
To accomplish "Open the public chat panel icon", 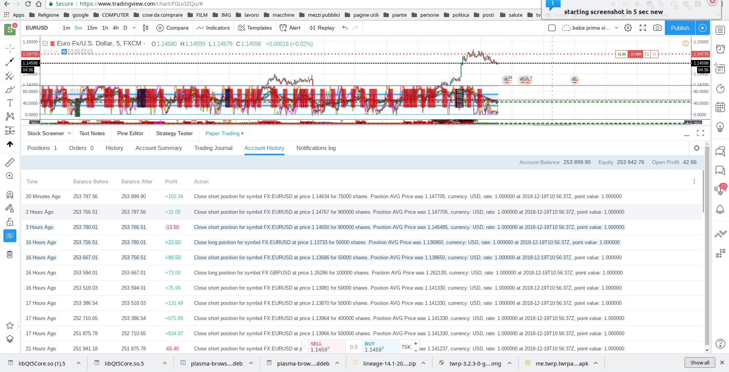I will (x=720, y=151).
